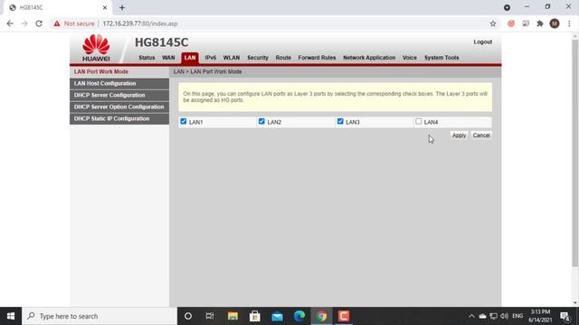Open LAN Host Configuration sidebar item
This screenshot has width=579, height=325.
coord(119,84)
